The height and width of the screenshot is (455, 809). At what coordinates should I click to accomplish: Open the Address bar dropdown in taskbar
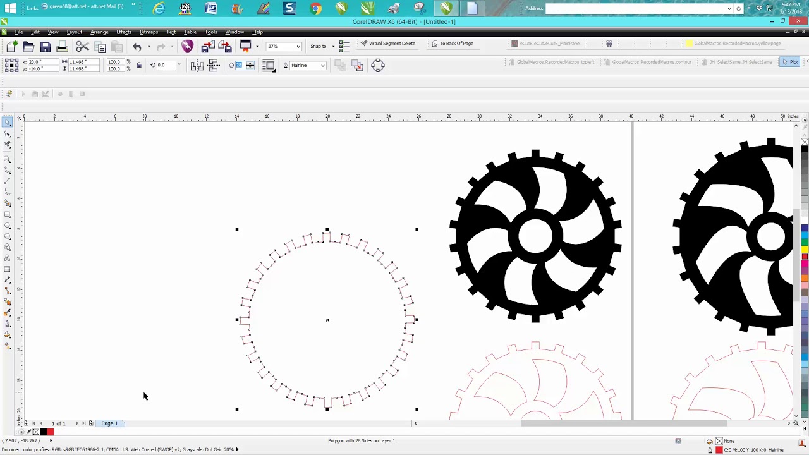coord(729,8)
